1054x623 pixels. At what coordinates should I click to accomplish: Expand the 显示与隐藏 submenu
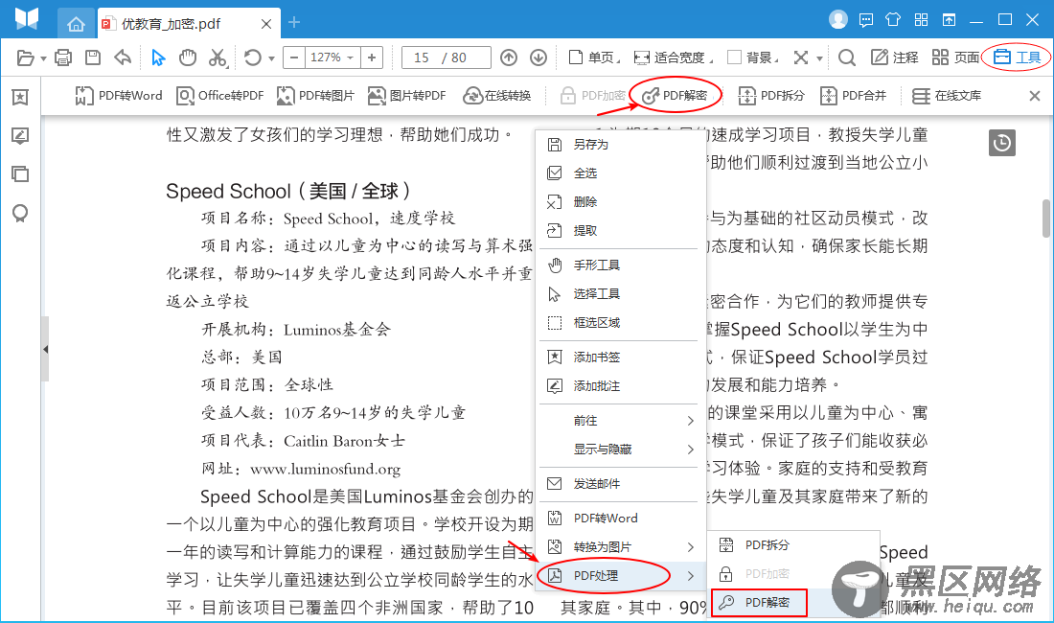click(x=621, y=450)
